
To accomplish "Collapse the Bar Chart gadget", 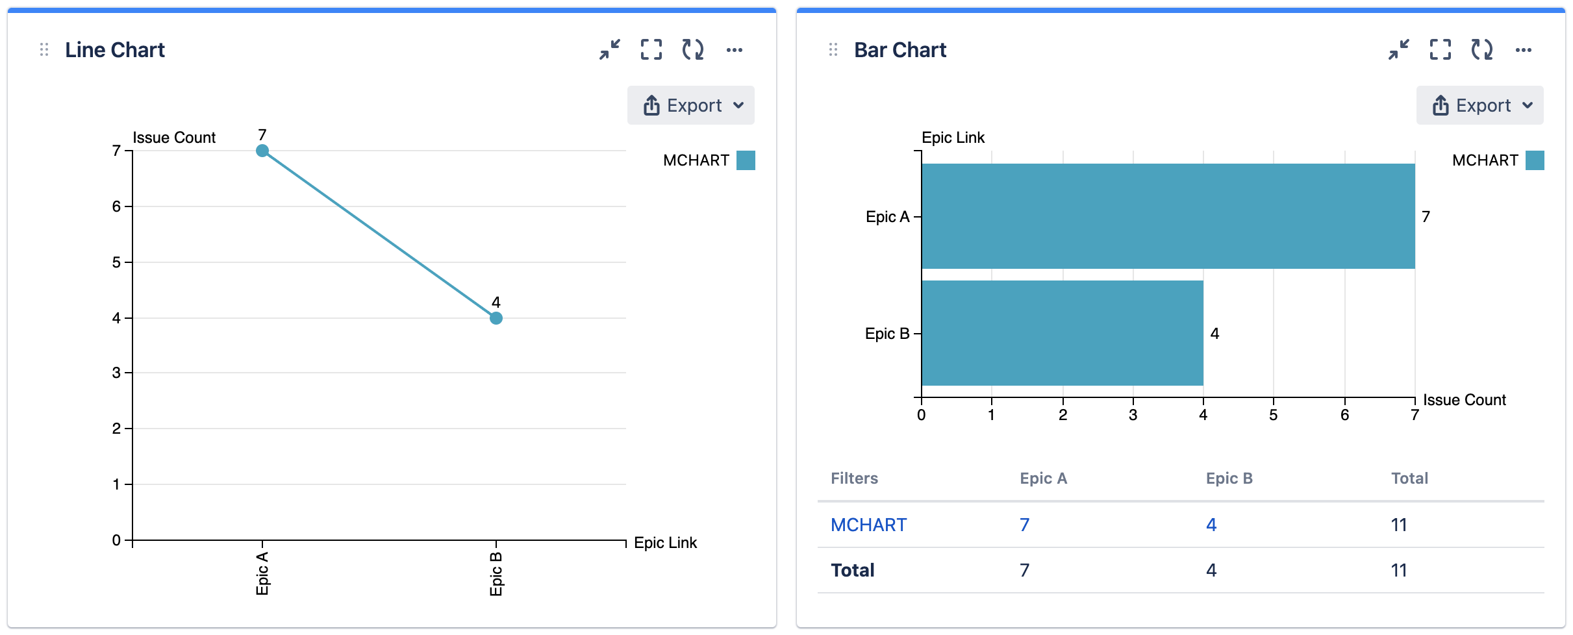I will coord(1398,49).
